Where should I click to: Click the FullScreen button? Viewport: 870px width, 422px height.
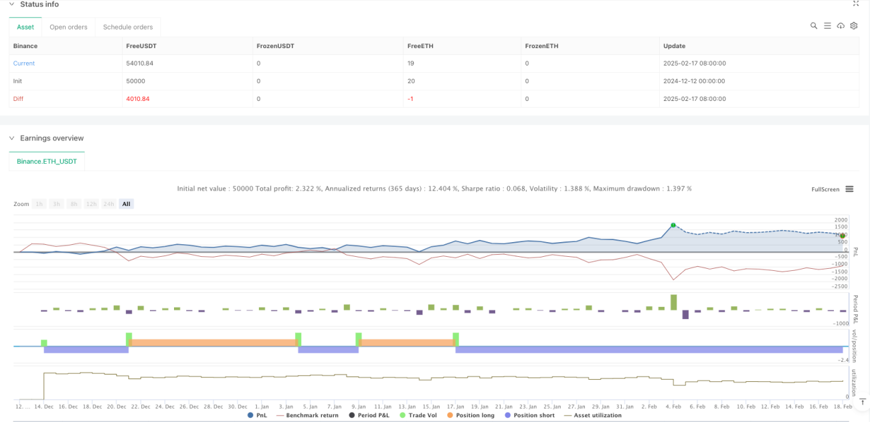click(x=825, y=189)
